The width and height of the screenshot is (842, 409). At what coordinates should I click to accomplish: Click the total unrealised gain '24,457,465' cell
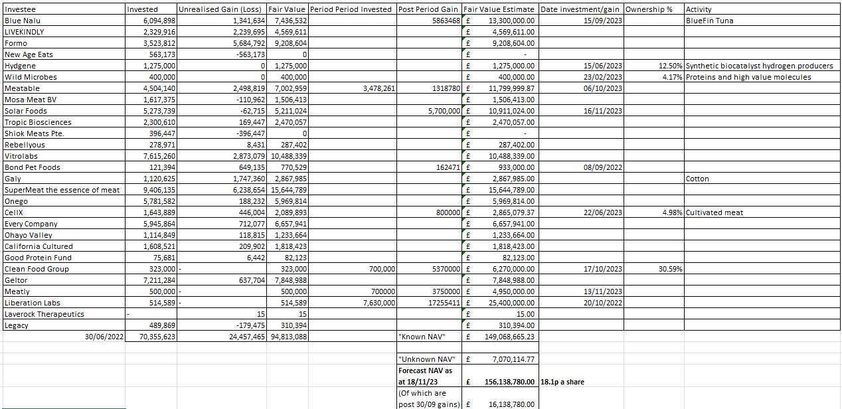tap(221, 337)
